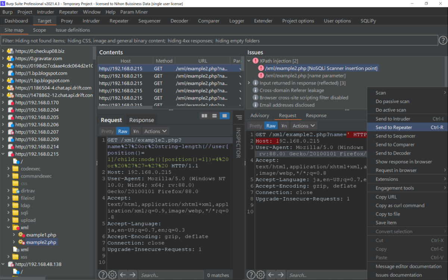This screenshot has height=280, width=448.
Task: Click search field in advisory Request pane
Action: (327, 275)
